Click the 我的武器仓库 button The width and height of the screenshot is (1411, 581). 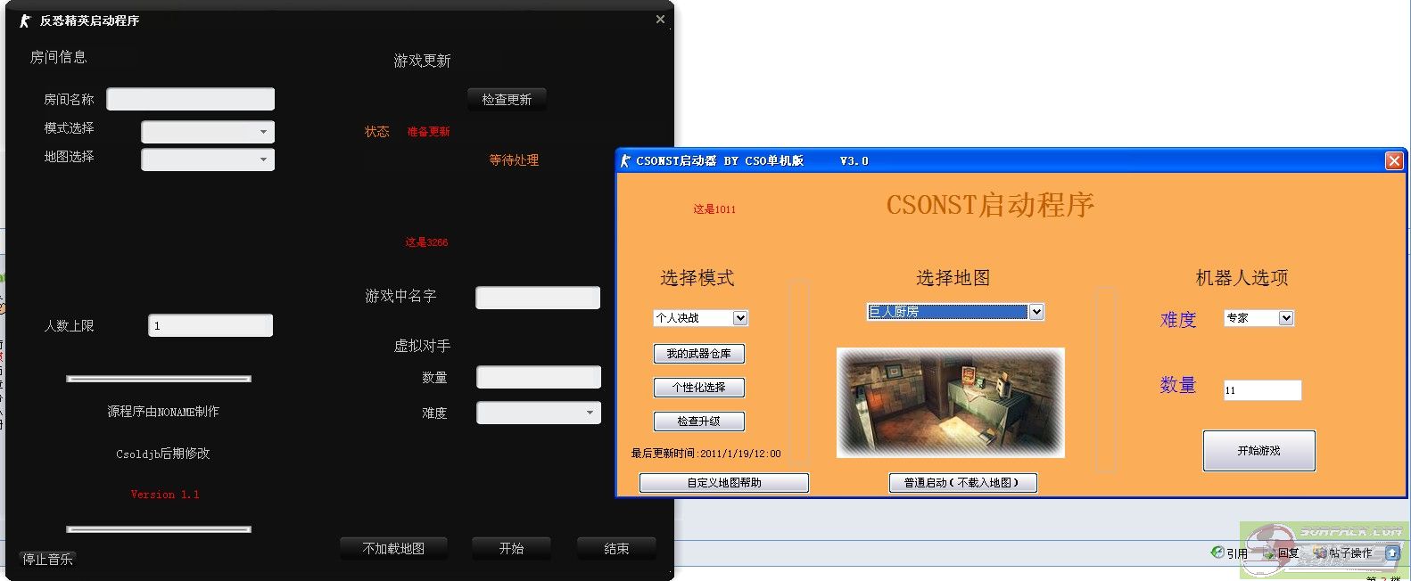698,354
